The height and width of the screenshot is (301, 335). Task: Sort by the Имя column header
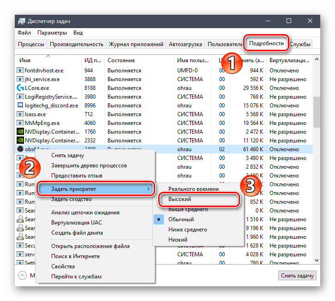click(48, 60)
